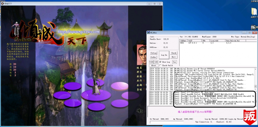Click the character portrait thumbnail
258x127 pixels.
142,55
